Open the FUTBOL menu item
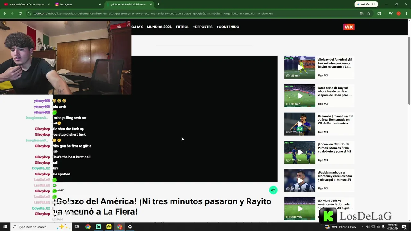This screenshot has width=411, height=231. click(182, 27)
